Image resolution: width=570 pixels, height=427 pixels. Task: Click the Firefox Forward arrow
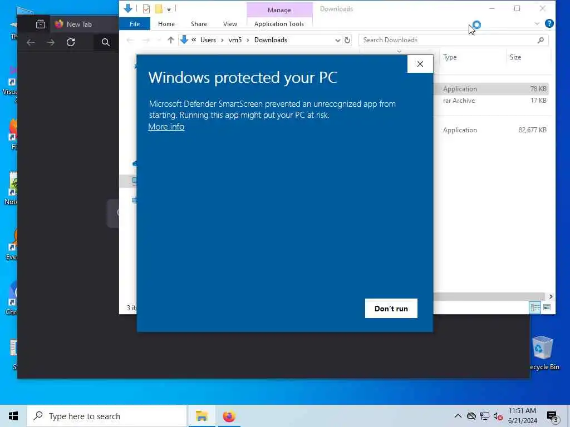[x=51, y=42]
